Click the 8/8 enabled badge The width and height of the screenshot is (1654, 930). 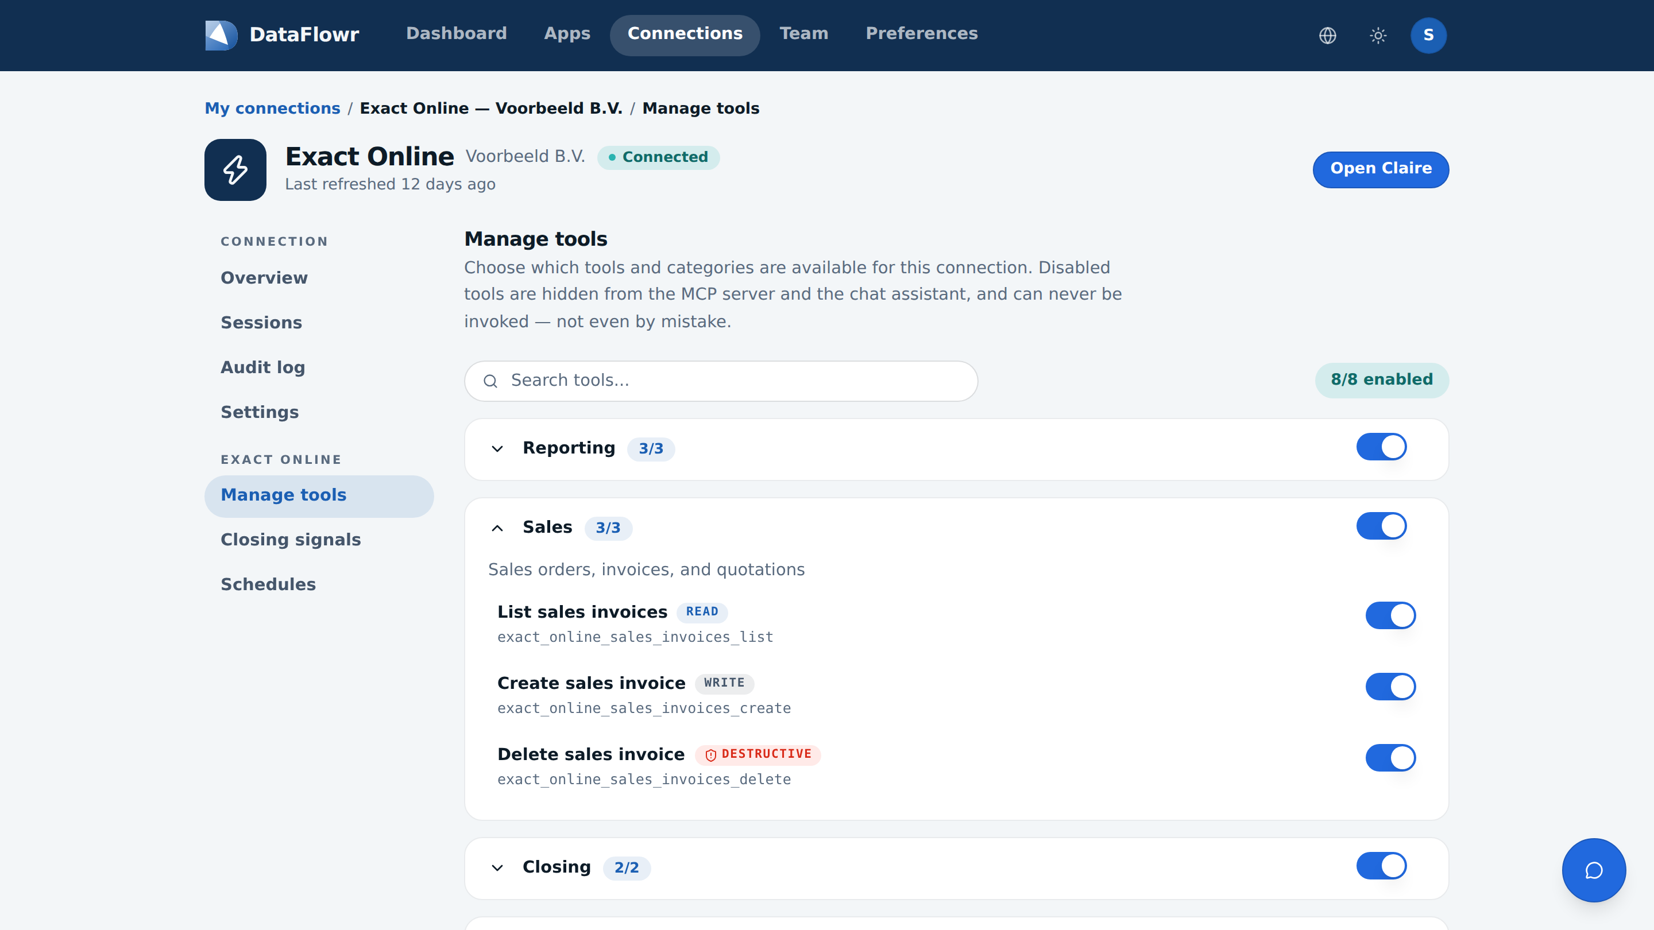1381,380
